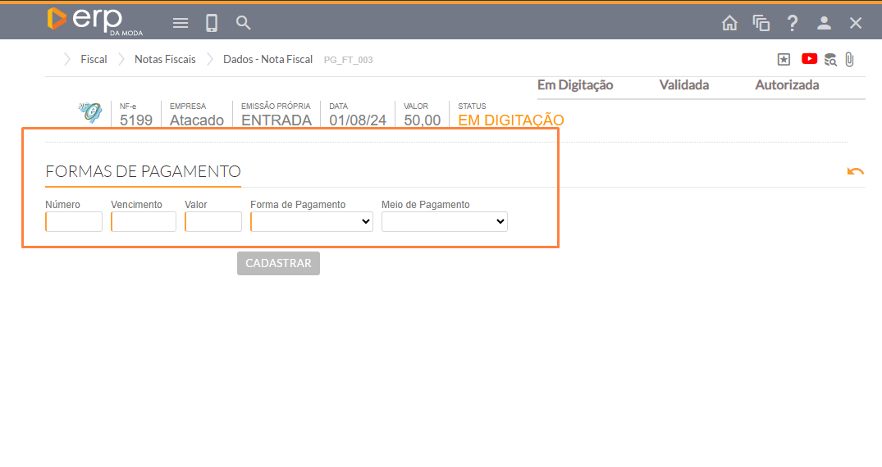The image size is (882, 467).
Task: Open search with the magnifier icon
Action: 244,23
